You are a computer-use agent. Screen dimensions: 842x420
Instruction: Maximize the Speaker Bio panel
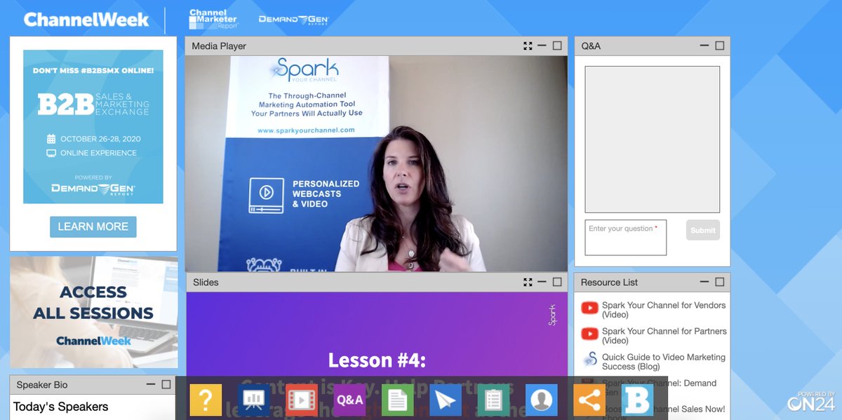click(166, 385)
